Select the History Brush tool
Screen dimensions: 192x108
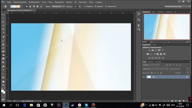point(3,48)
